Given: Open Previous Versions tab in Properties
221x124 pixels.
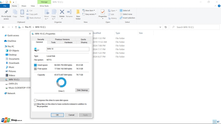Looking at the screenshot, I should 62,39.
